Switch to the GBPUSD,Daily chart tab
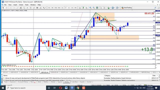Screen dimensions: 160x90 point(145,72)
